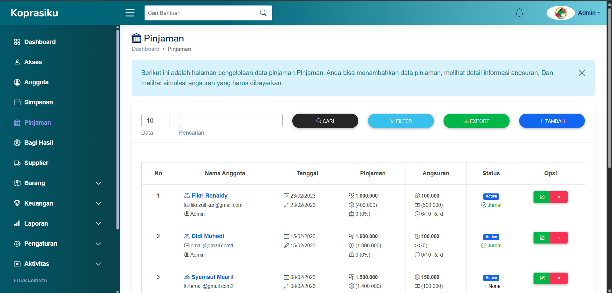The image size is (612, 293).
Task: Dismiss the blue info banner
Action: pyautogui.click(x=582, y=73)
